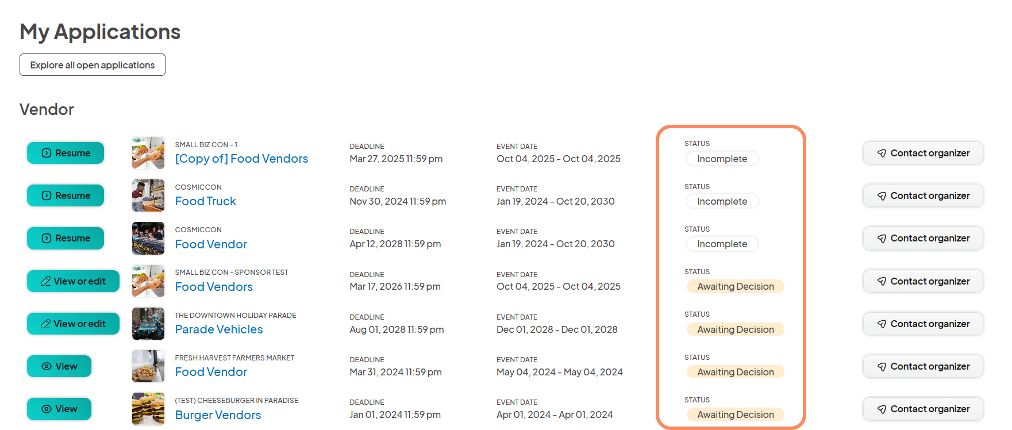
Task: Click the Parade Vehicles thumbnail image
Action: coord(148,324)
